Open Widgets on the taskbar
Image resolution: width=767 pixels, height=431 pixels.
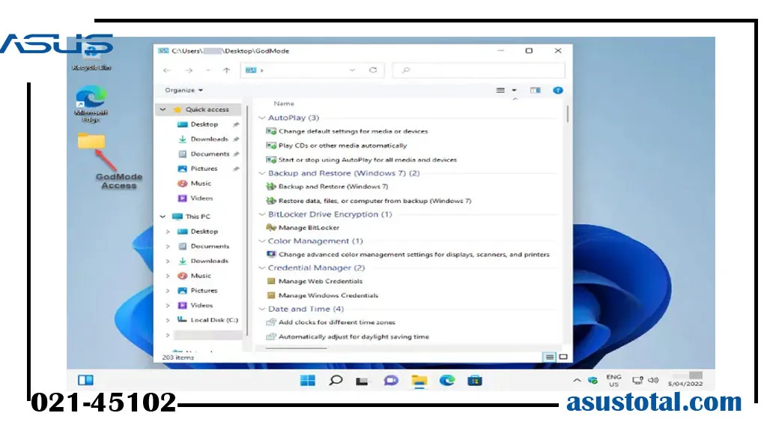[x=85, y=380]
